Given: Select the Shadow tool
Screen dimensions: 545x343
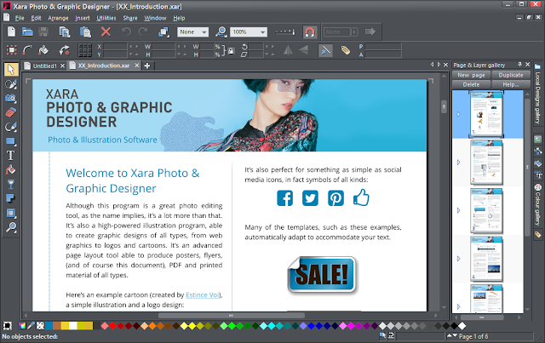Looking at the screenshot, I should tap(11, 198).
